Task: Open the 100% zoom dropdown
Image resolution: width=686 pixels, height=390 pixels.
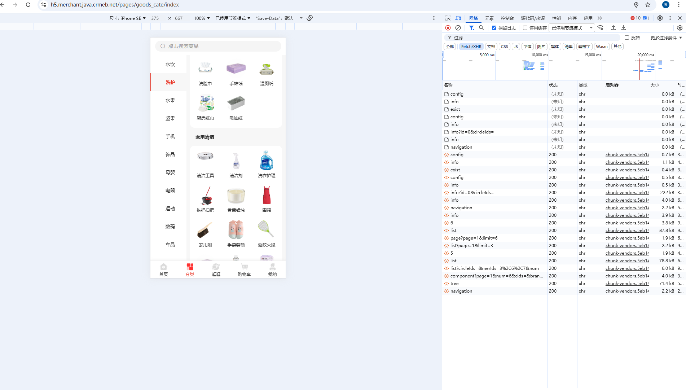Action: [x=202, y=18]
